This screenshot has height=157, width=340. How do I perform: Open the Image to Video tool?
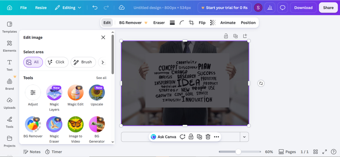point(76,130)
